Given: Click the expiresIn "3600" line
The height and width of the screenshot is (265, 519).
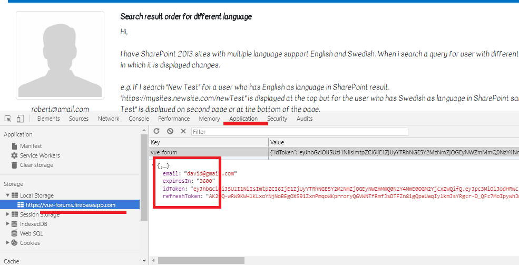Looking at the screenshot, I should pyautogui.click(x=189, y=181).
